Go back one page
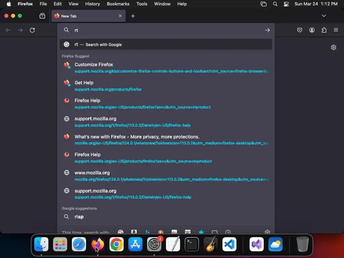The width and height of the screenshot is (344, 258). pyautogui.click(x=8, y=30)
